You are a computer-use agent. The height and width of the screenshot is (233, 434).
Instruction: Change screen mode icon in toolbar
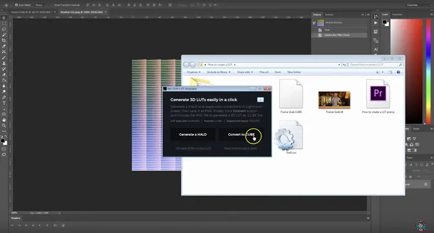coord(4,155)
